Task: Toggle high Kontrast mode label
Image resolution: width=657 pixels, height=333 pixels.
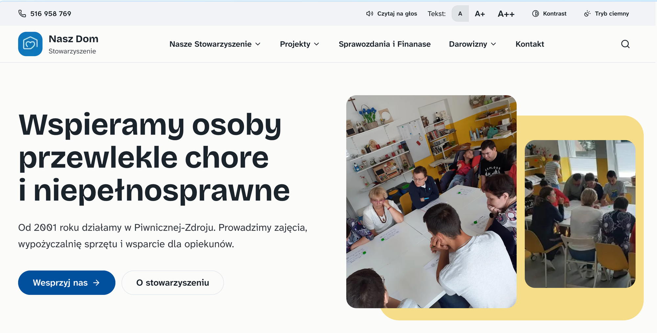Action: pyautogui.click(x=555, y=13)
